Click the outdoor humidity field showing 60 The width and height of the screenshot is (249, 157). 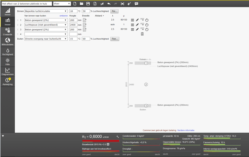click(86, 39)
